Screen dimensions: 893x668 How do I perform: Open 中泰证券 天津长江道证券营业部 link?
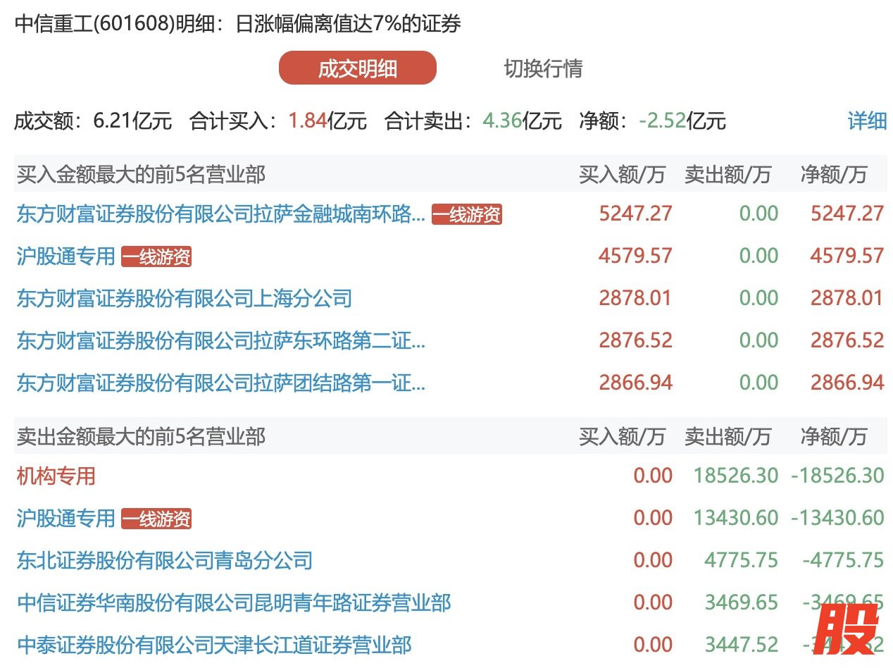tap(213, 645)
